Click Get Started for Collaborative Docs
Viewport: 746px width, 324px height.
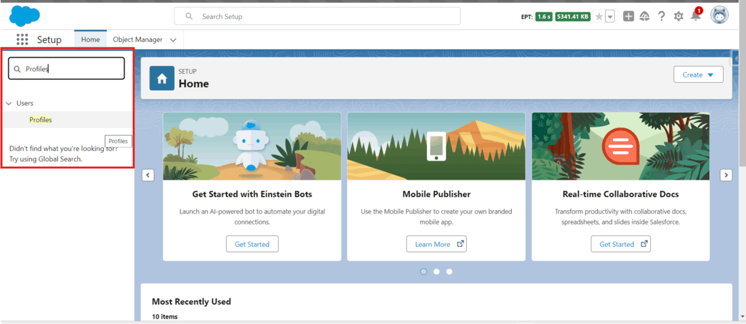pos(620,244)
